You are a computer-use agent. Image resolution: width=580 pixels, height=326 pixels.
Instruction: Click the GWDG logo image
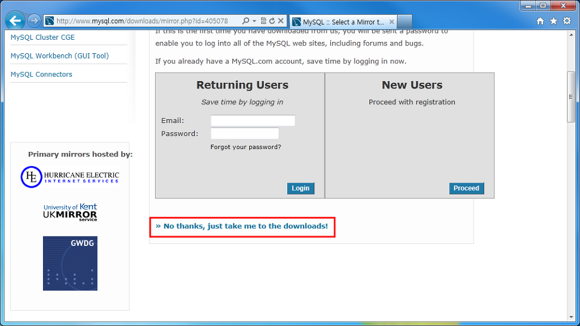(70, 264)
